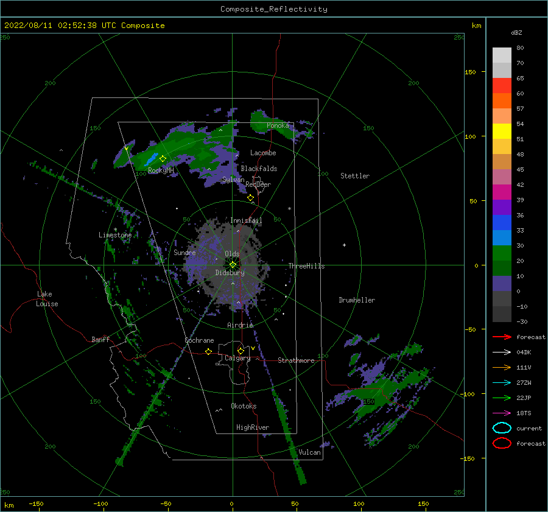Click yellow diamond marker below RedDeer

pyautogui.click(x=251, y=198)
